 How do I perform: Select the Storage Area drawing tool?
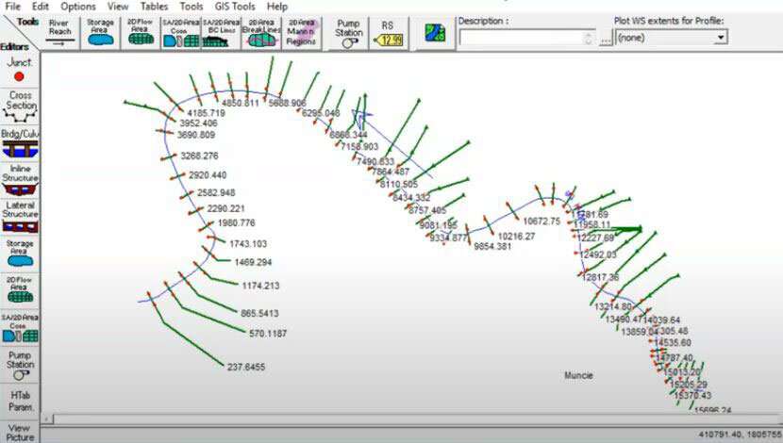(100, 33)
